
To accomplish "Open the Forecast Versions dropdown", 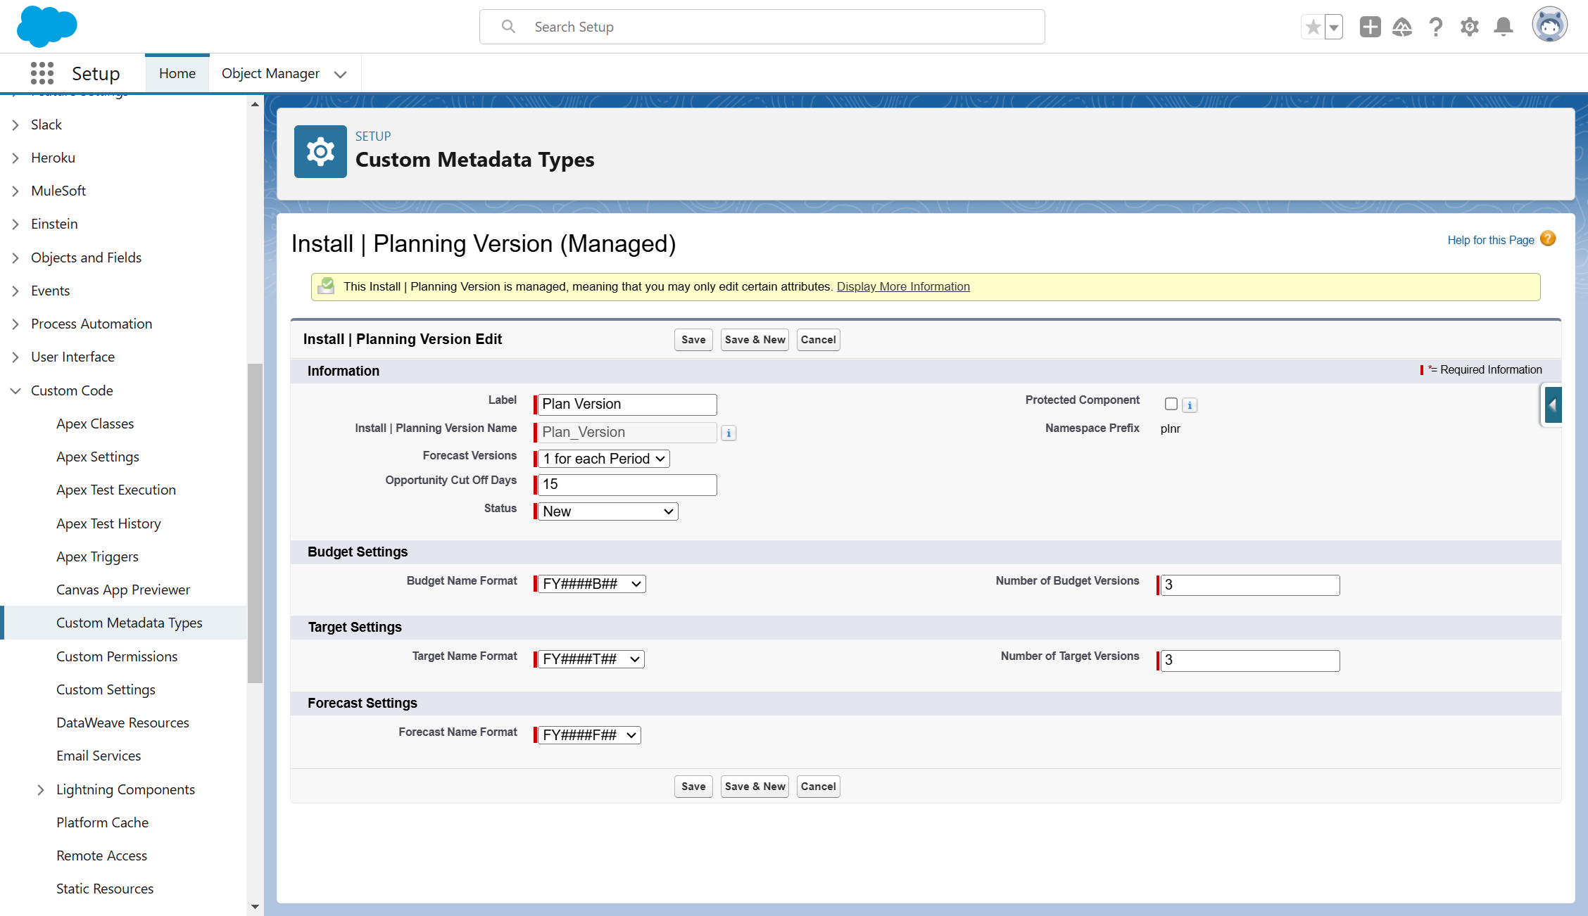I will coord(603,459).
